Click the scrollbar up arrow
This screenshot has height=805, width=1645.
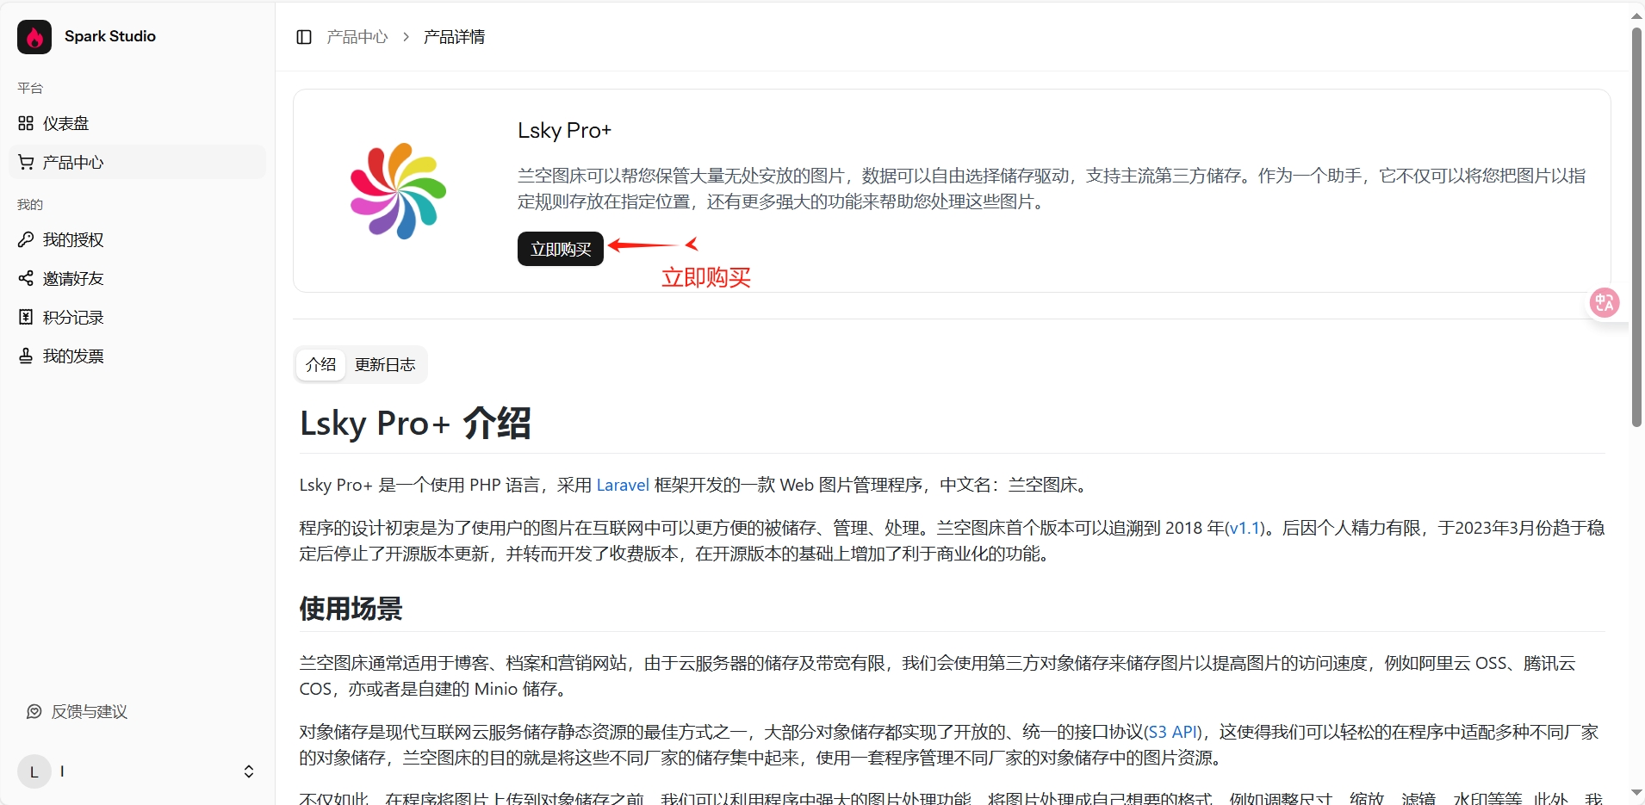1636,15
